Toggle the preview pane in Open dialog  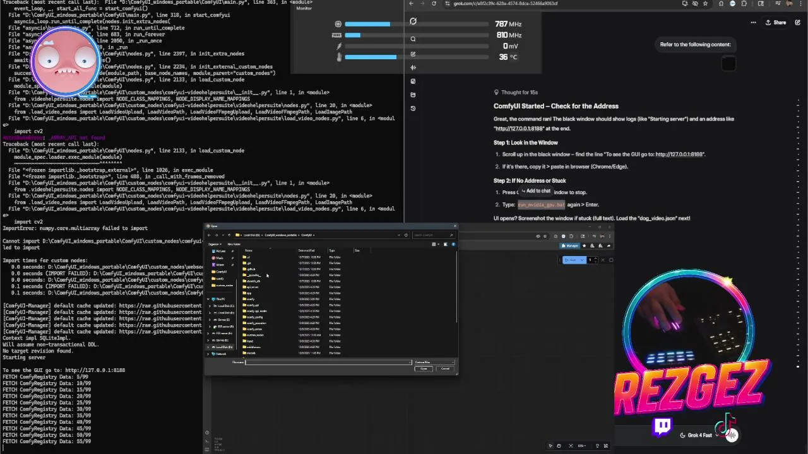pos(446,244)
